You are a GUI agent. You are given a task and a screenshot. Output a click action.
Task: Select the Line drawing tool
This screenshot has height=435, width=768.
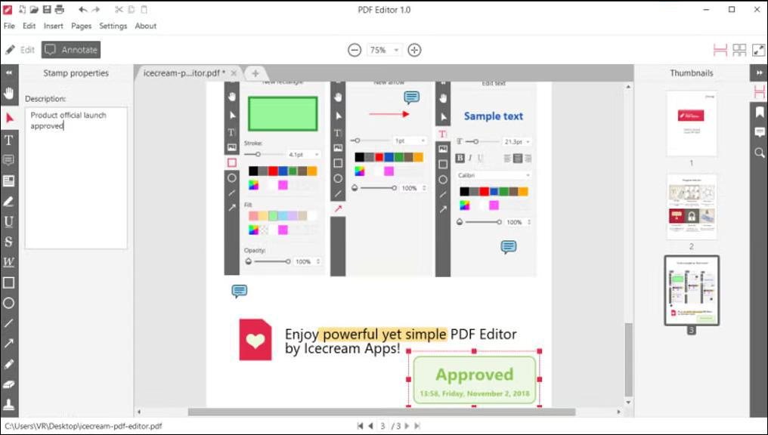[9, 323]
